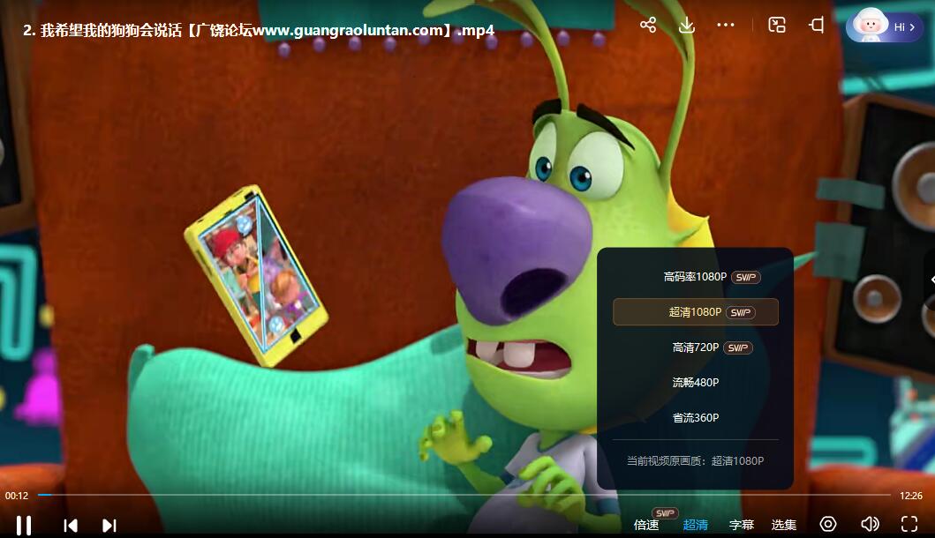Click the video title text at top

coord(259,30)
